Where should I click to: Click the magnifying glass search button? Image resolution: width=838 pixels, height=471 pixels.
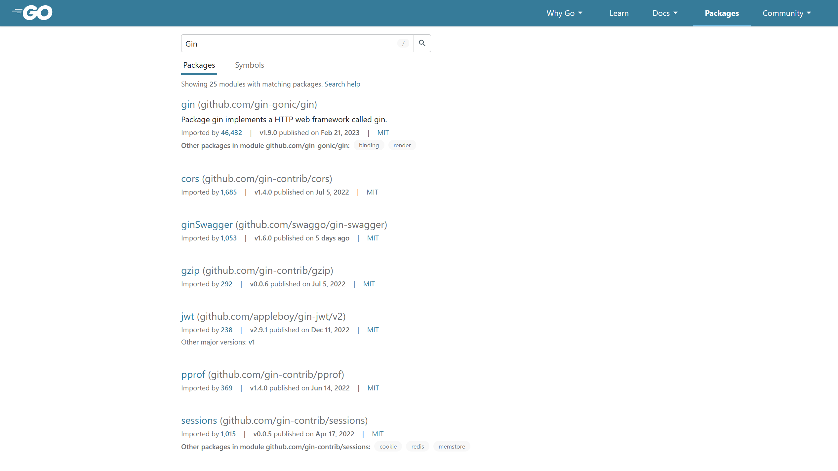pyautogui.click(x=422, y=43)
